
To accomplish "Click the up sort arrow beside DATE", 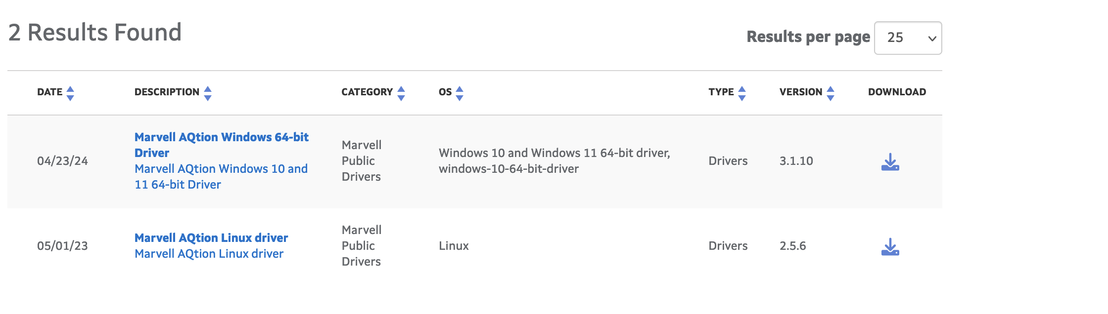I will [x=70, y=89].
